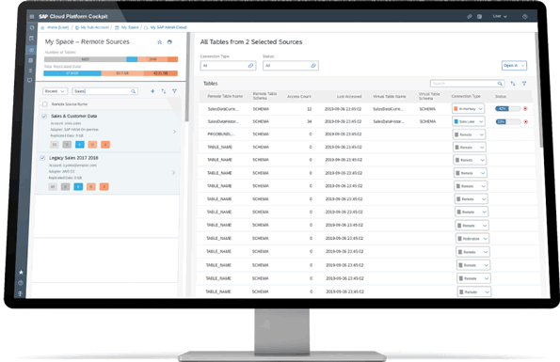Click the blue count badge under Legacy Sales 2017 2018
This screenshot has width=560, height=362.
point(78,186)
